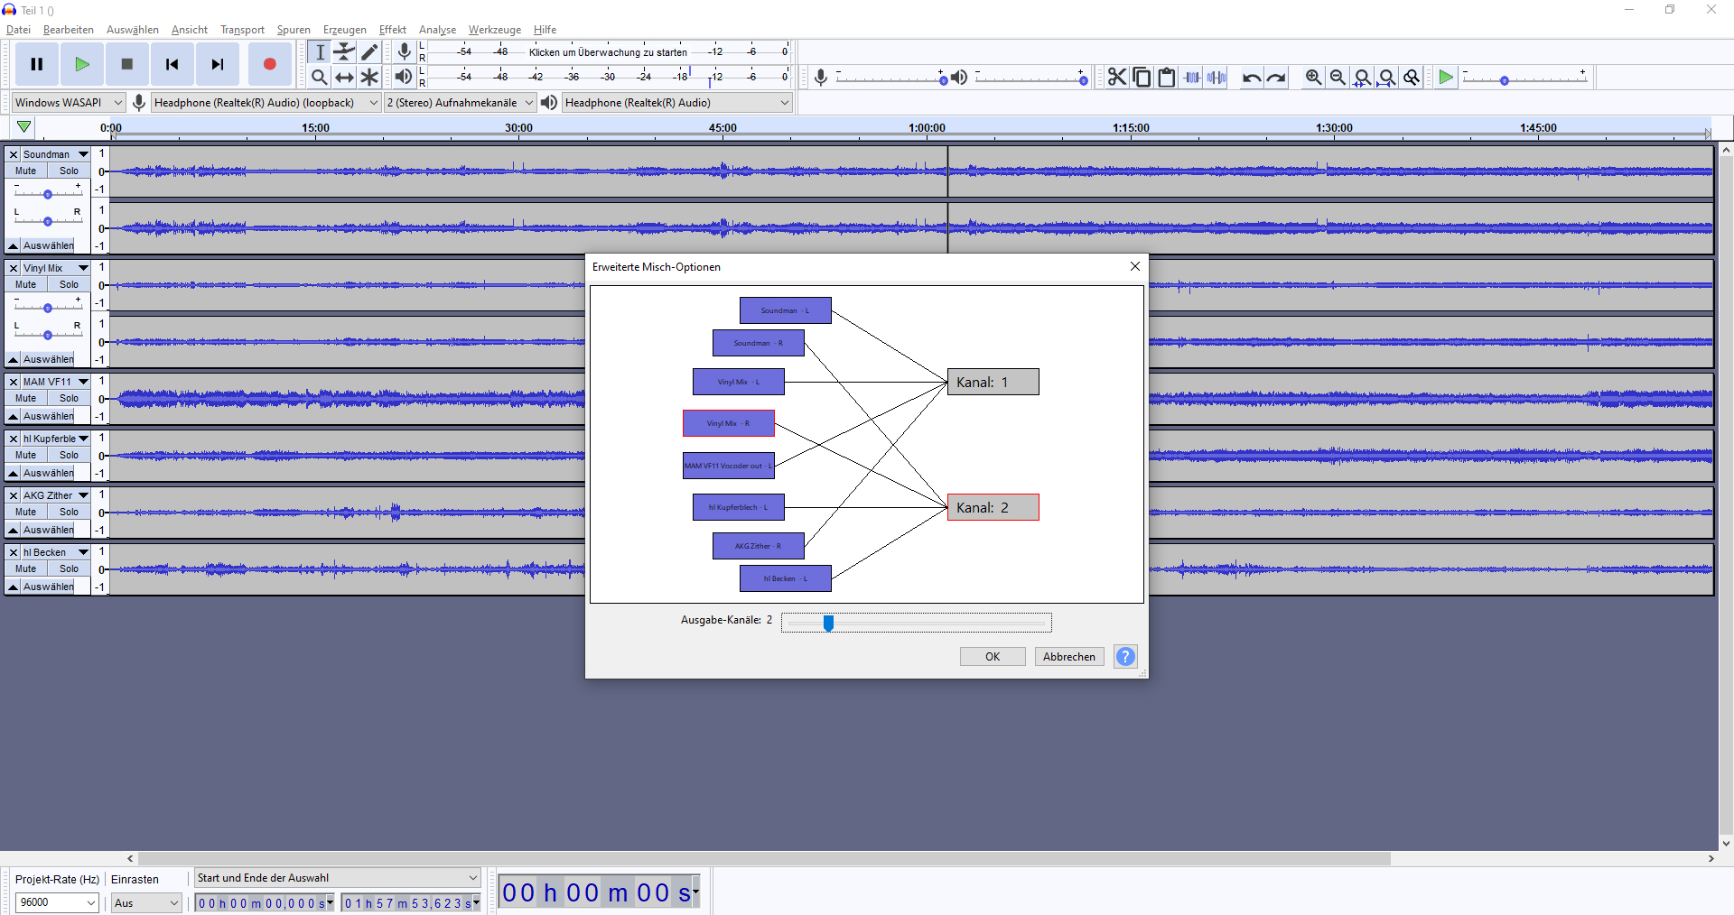1734x915 pixels.
Task: Click OK in the mixer dialog
Action: pos(992,657)
